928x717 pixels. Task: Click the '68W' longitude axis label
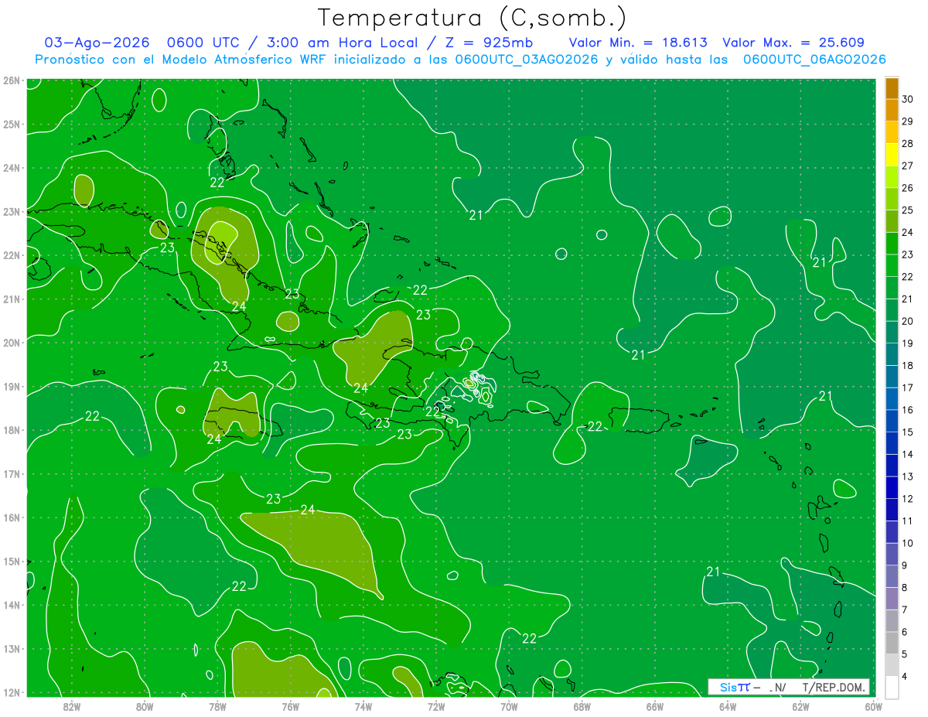tap(582, 705)
